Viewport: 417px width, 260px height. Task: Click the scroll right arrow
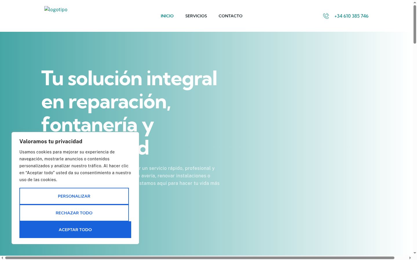pos(410,258)
